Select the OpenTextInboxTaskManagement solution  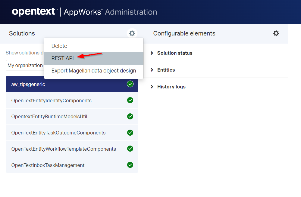(x=48, y=165)
